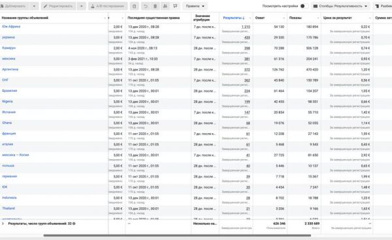Open column menu arrow on Показы header
Image resolution: width=392 pixels, height=240 pixels.
coord(318,18)
